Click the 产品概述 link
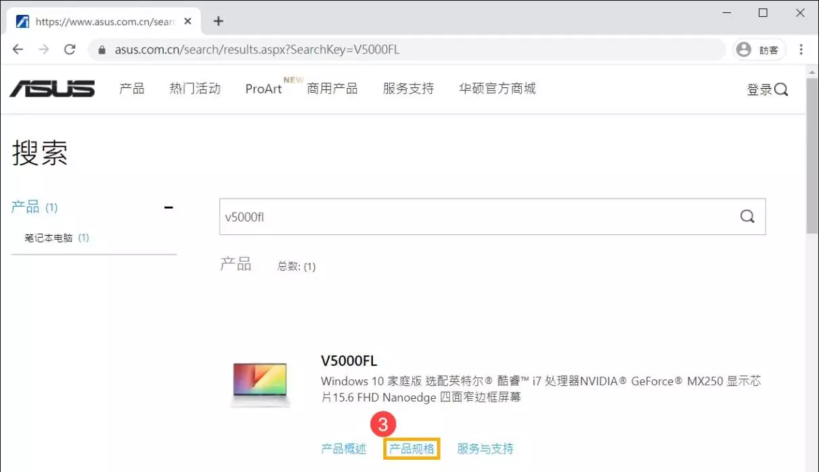Viewport: 819px width, 472px height. [x=343, y=448]
